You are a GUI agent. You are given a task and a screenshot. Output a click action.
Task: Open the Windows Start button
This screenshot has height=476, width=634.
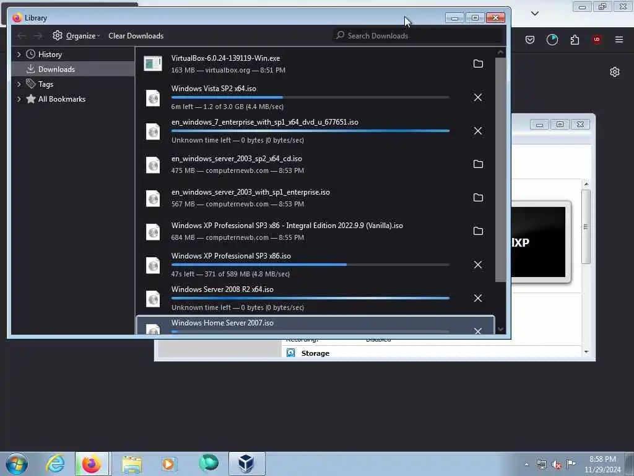point(17,464)
